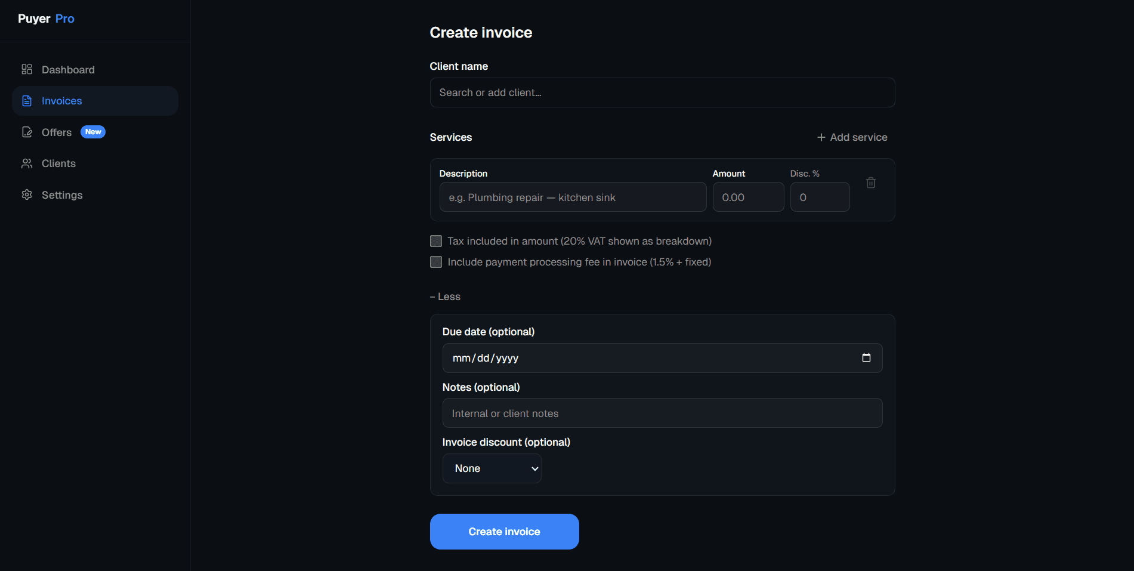The height and width of the screenshot is (571, 1134).
Task: Select Clients in the left navigation
Action: tap(58, 163)
